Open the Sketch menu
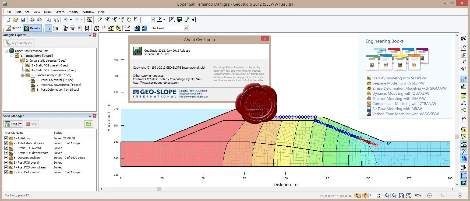This screenshot has width=470, height=201. tap(60, 12)
